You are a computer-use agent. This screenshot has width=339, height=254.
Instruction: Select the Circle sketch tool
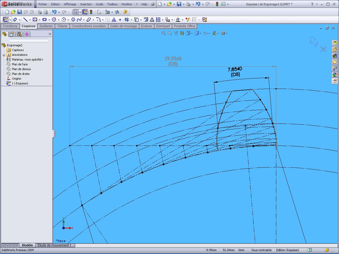point(54,20)
